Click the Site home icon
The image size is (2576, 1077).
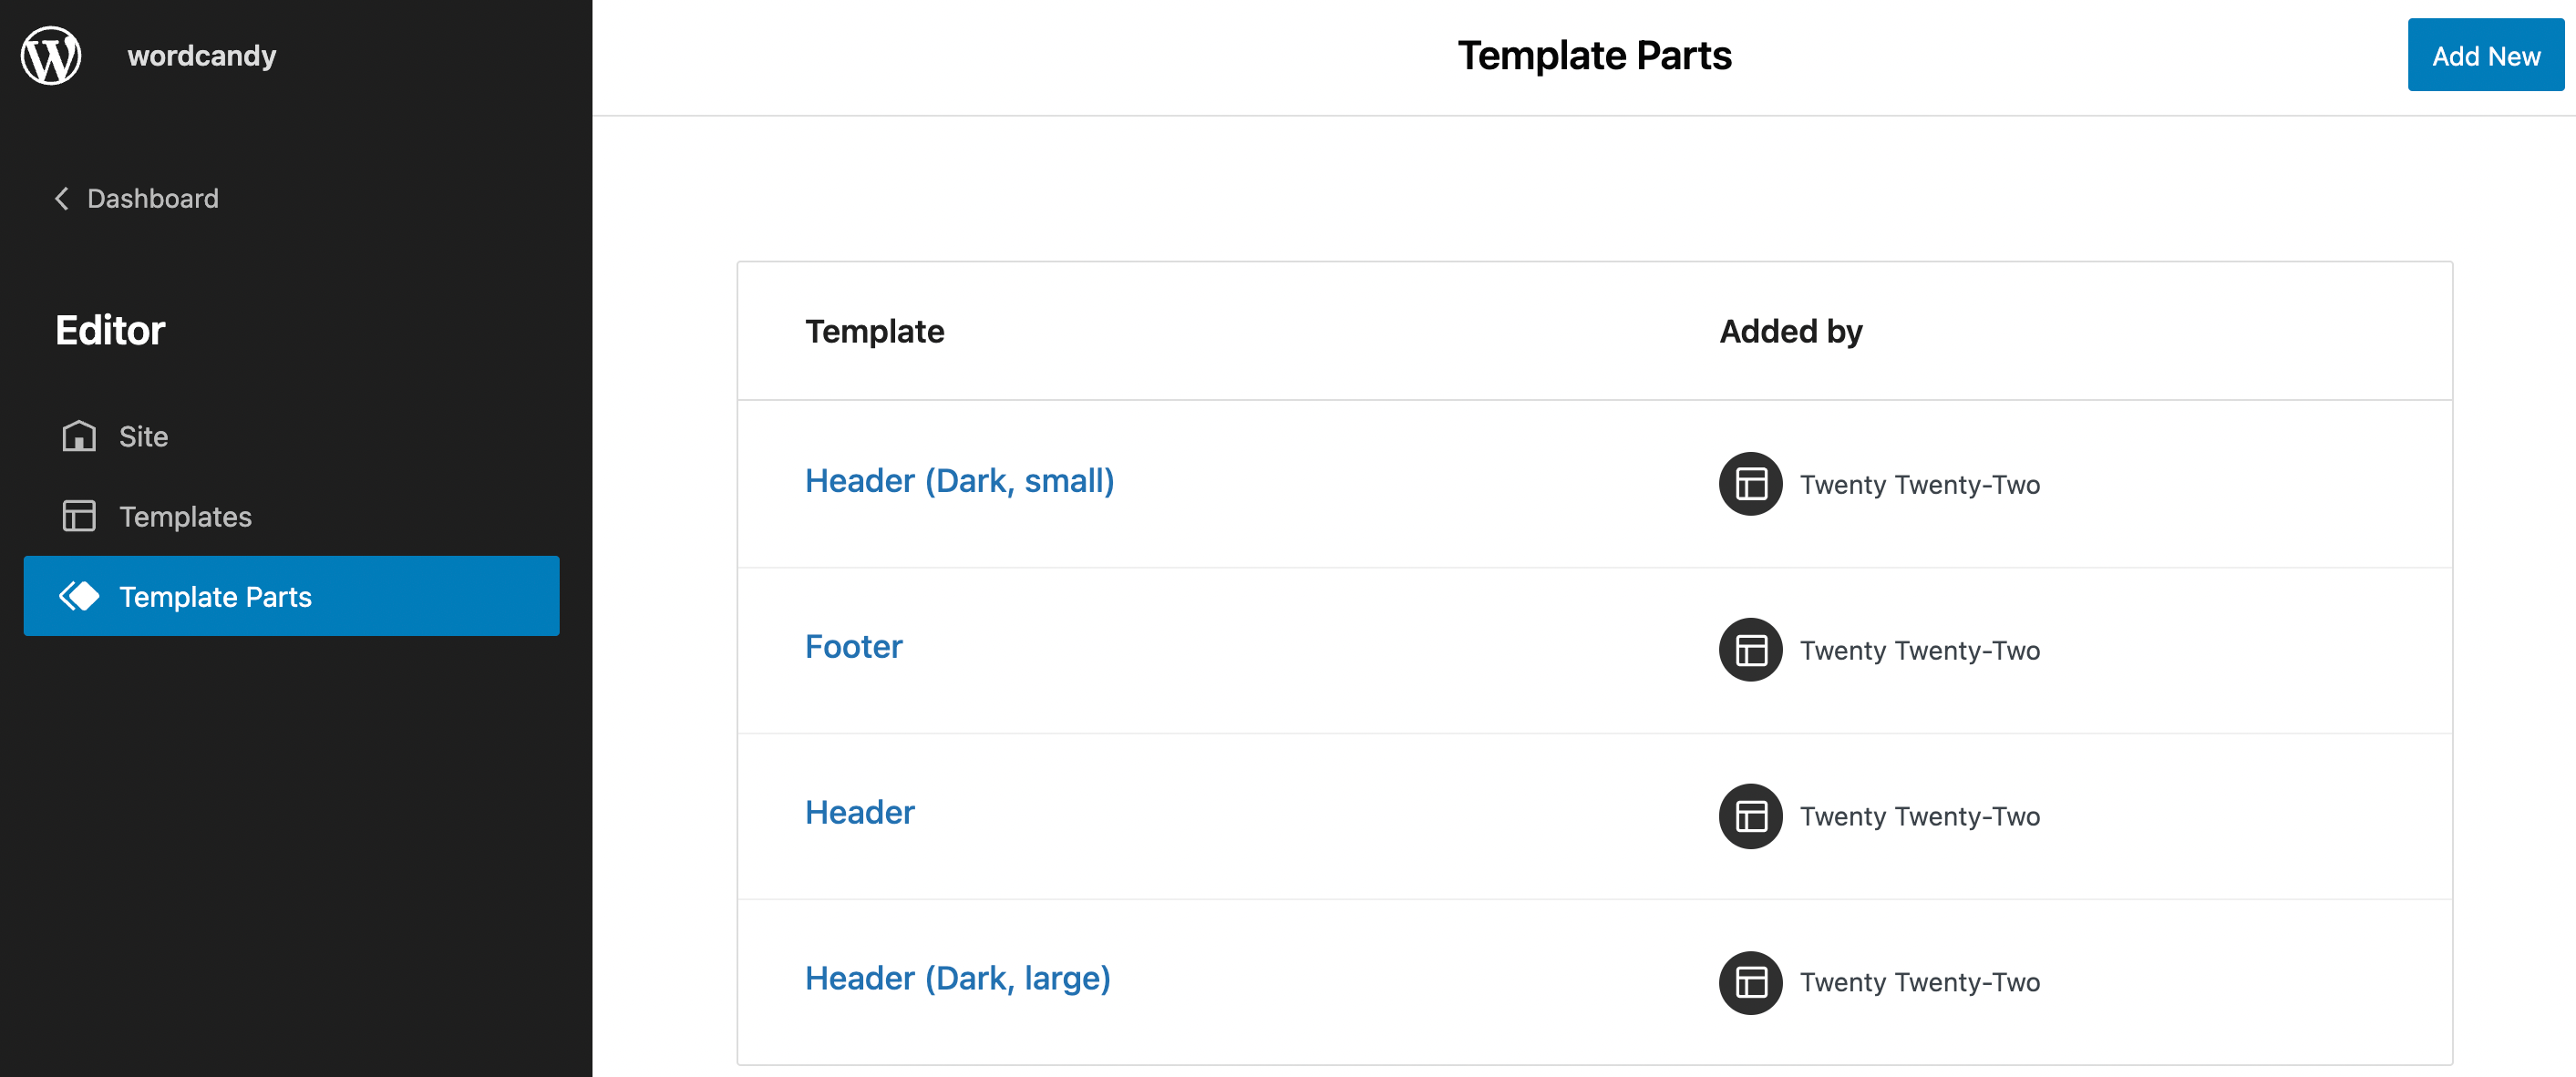[79, 437]
